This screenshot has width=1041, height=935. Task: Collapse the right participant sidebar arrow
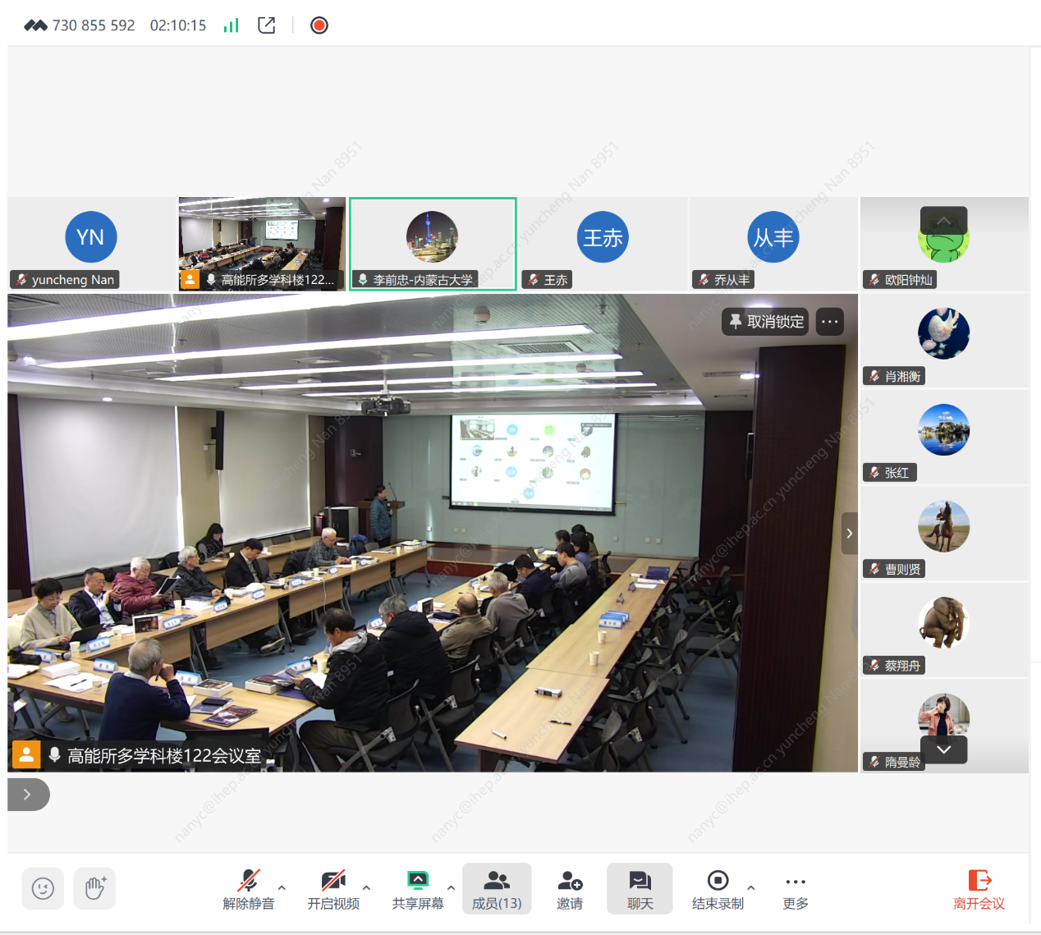click(x=849, y=534)
